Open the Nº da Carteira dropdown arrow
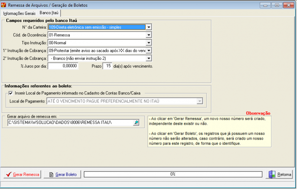The width and height of the screenshot is (297, 189). [149, 27]
